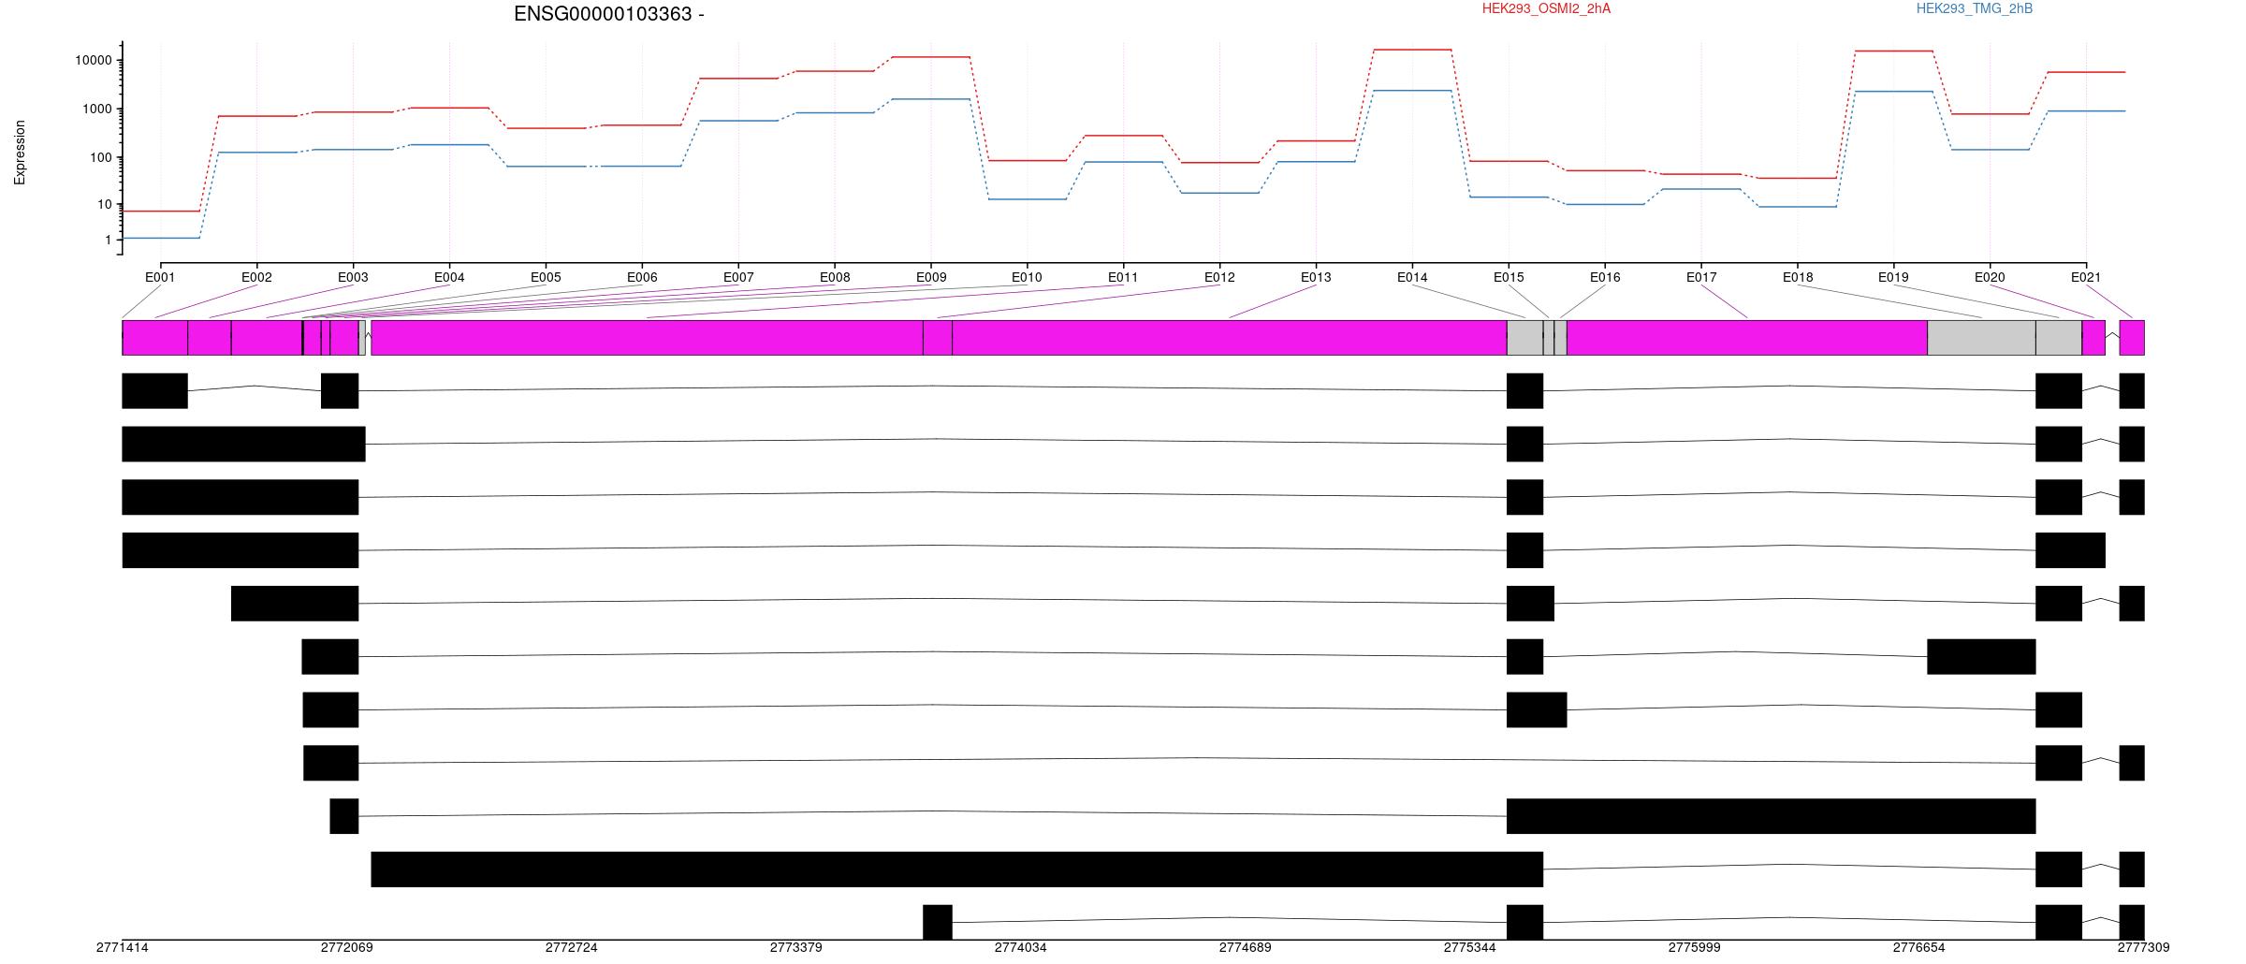This screenshot has height=964, width=2246.
Task: Click the small first exon of bottom transcript
Action: [938, 923]
